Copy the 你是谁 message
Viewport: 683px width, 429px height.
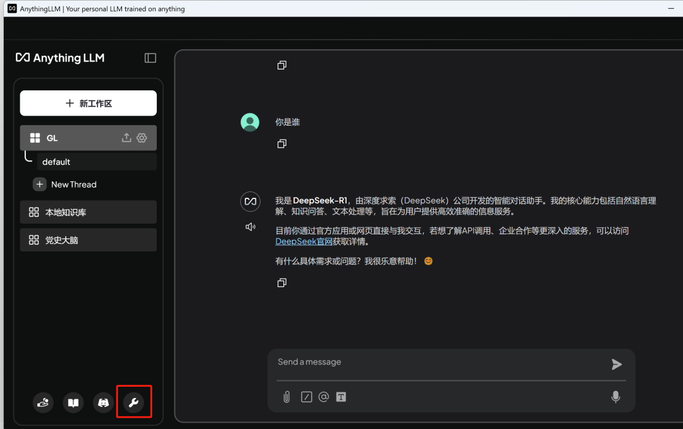pyautogui.click(x=282, y=143)
